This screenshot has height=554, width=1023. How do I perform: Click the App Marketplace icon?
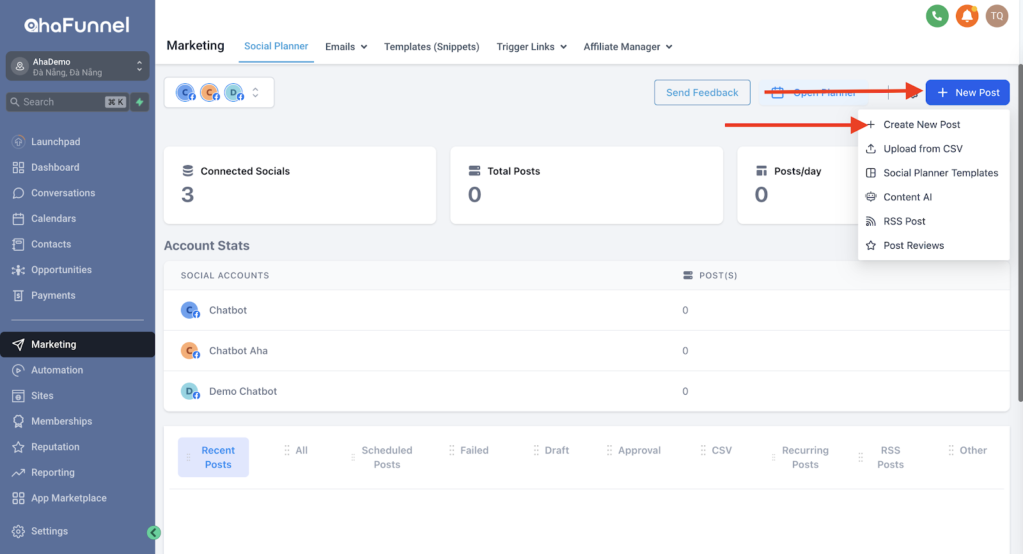tap(19, 498)
